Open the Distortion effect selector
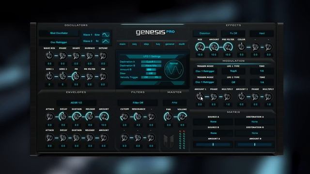The image size is (310, 174). pyautogui.click(x=205, y=33)
